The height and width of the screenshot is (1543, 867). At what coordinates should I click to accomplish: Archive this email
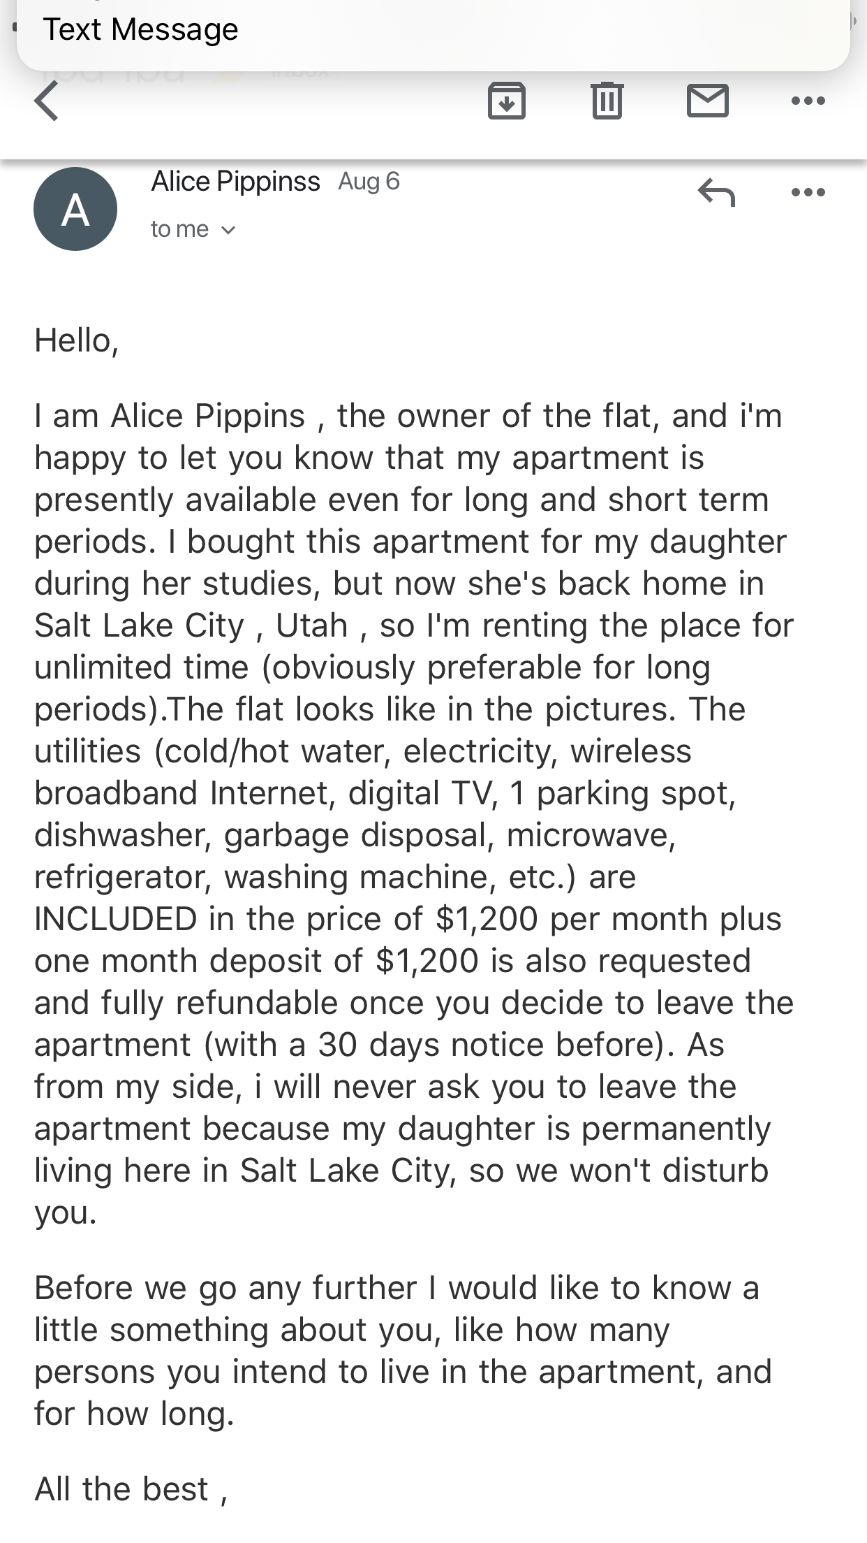[x=506, y=101]
